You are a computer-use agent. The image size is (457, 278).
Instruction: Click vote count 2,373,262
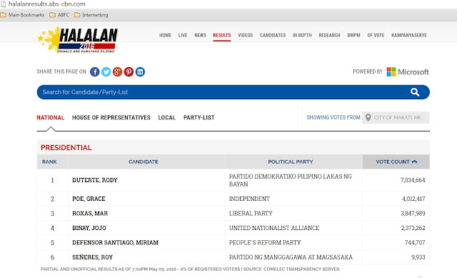[x=413, y=228]
